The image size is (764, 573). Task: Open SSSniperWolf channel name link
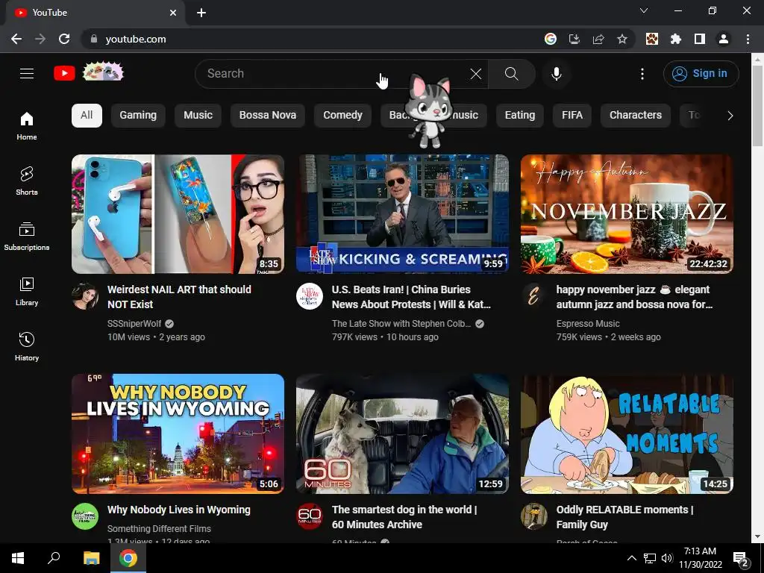(134, 324)
